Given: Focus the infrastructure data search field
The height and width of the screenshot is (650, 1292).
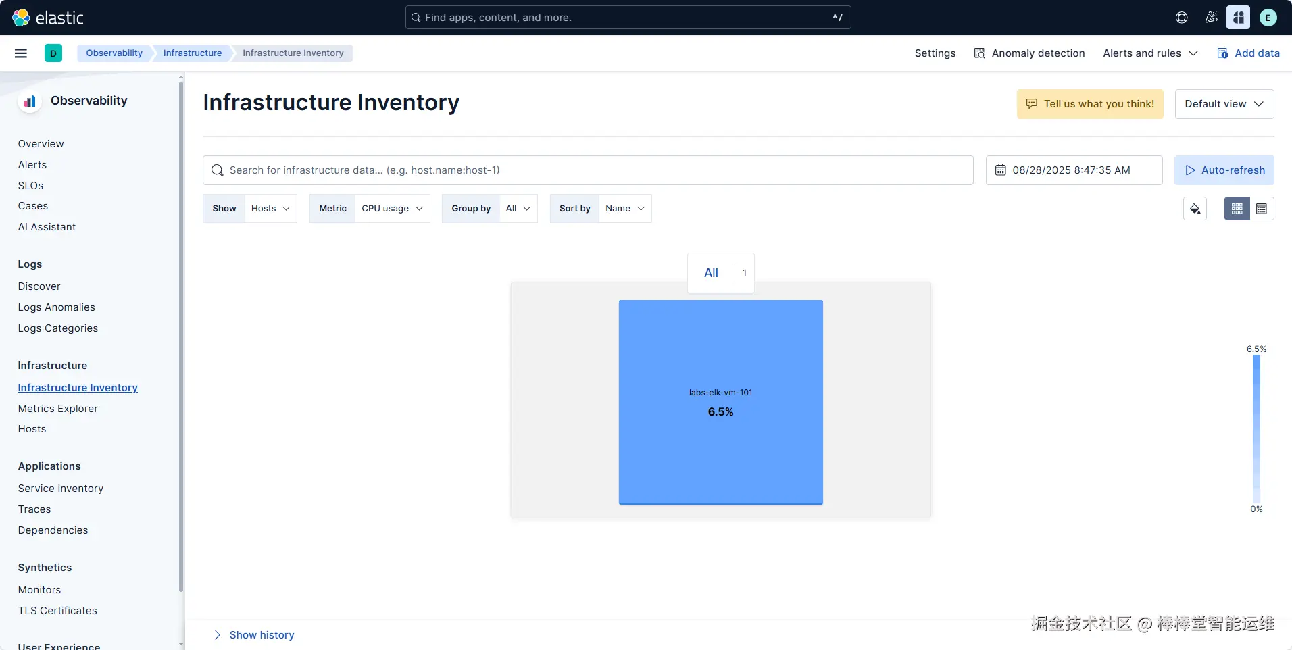Looking at the screenshot, I should click(x=588, y=170).
